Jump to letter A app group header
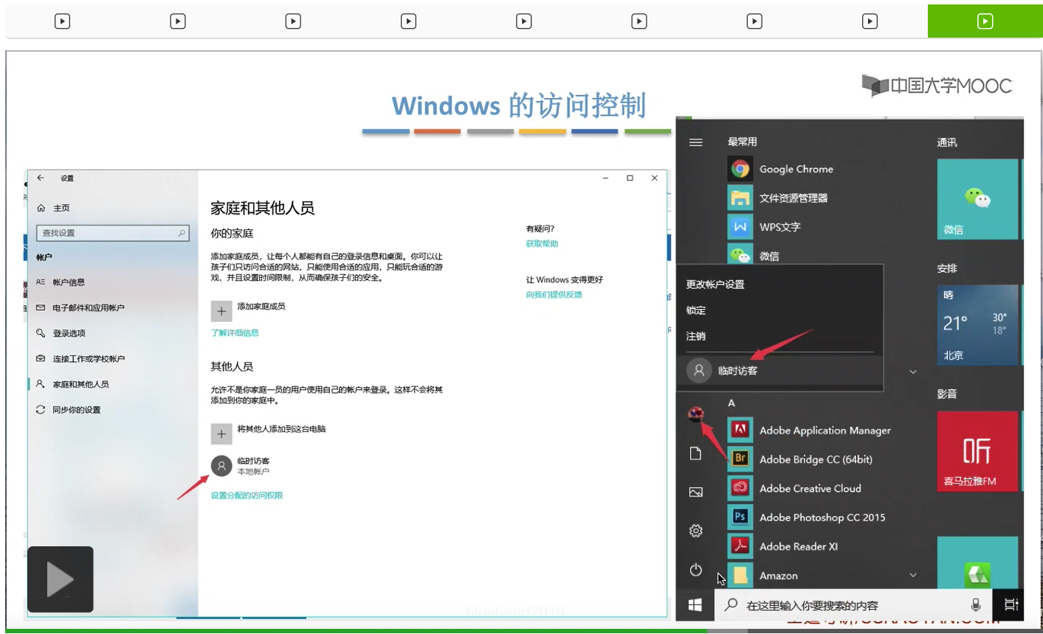Screen dimensions: 1043x634 coord(732,403)
